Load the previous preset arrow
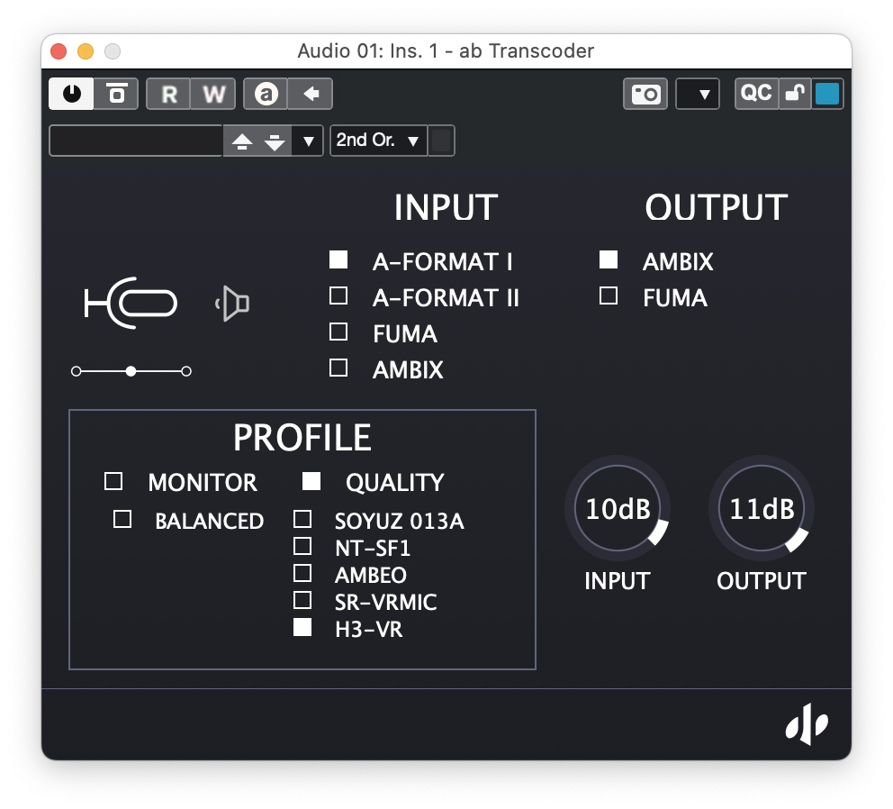This screenshot has height=809, width=893. 242,141
